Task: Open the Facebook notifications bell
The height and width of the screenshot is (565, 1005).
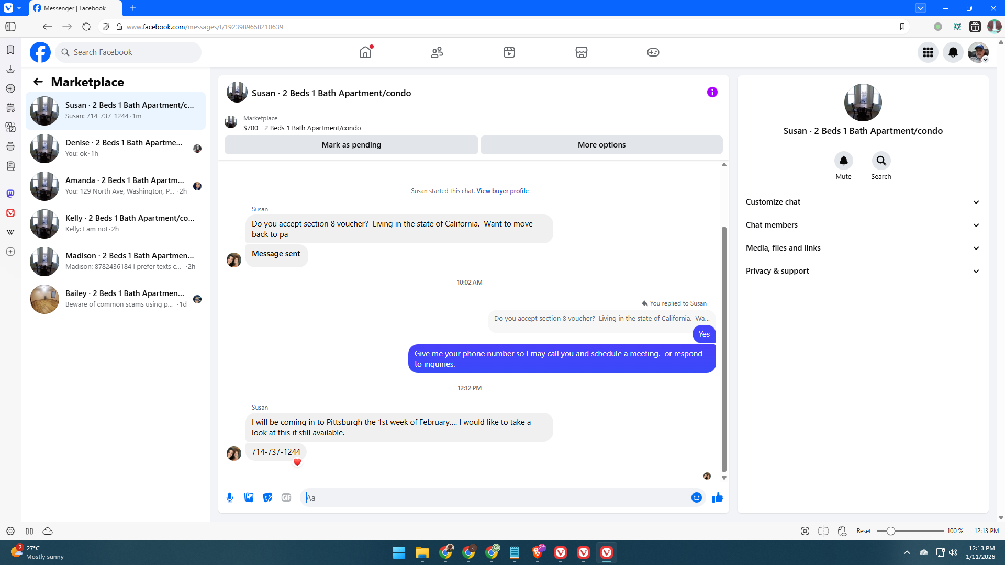Action: point(953,52)
